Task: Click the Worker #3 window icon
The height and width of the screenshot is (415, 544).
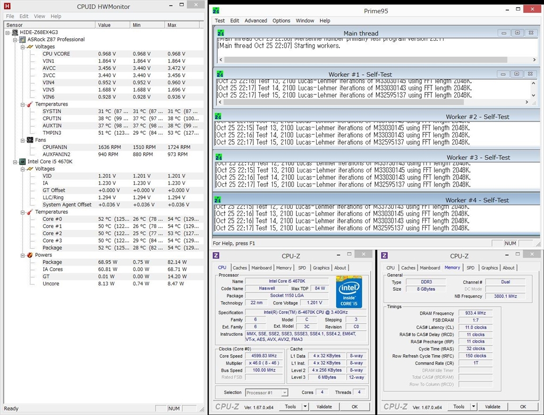Action: pos(219,157)
